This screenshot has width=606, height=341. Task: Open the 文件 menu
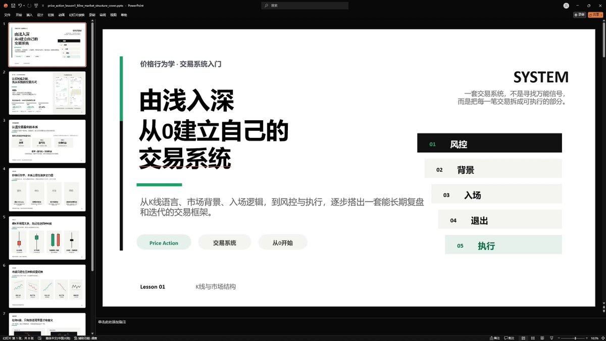7,15
